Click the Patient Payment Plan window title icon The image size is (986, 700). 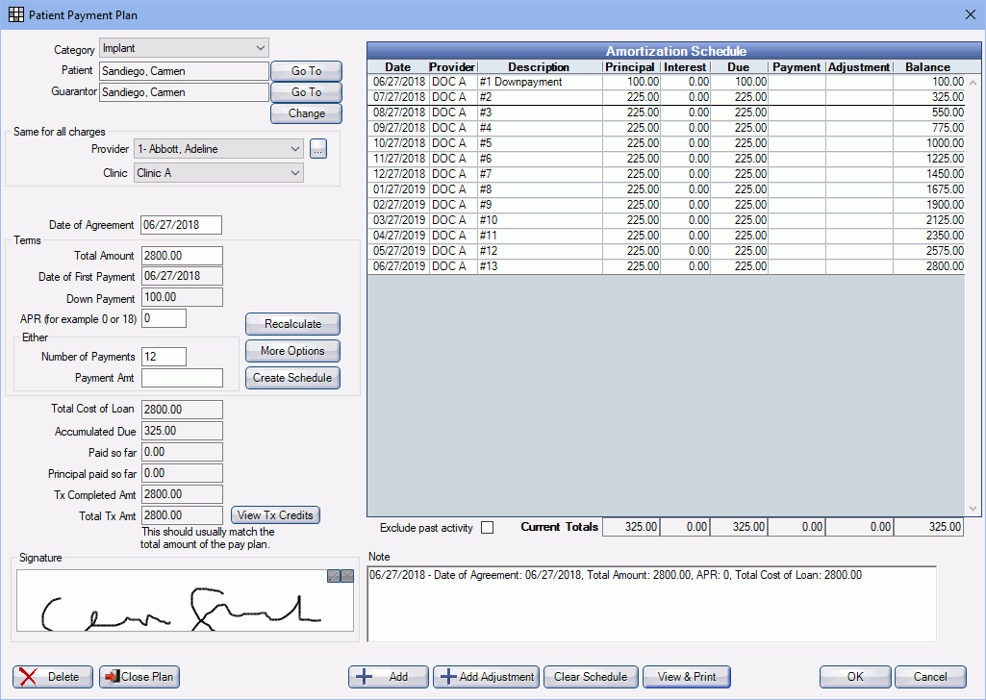point(15,14)
